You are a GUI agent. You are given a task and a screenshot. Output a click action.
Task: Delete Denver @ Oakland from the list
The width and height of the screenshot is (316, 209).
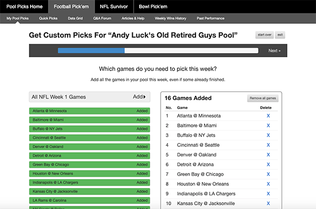(x=268, y=155)
